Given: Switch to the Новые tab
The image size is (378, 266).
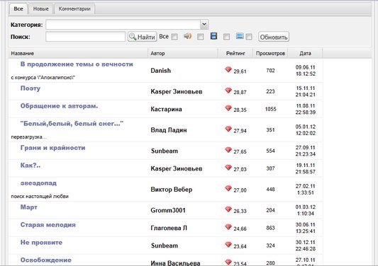Looking at the screenshot, I should coord(40,9).
